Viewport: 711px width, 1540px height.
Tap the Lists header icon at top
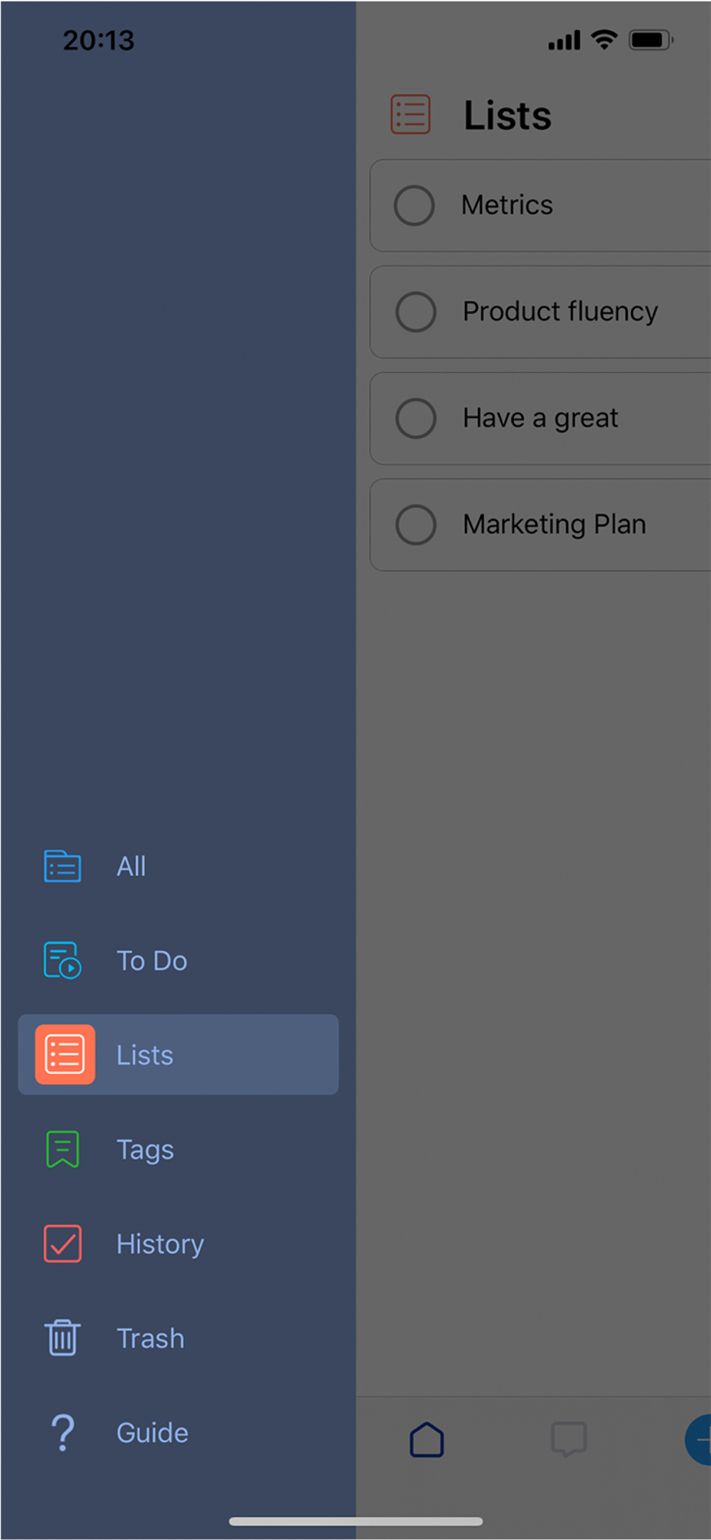(410, 115)
